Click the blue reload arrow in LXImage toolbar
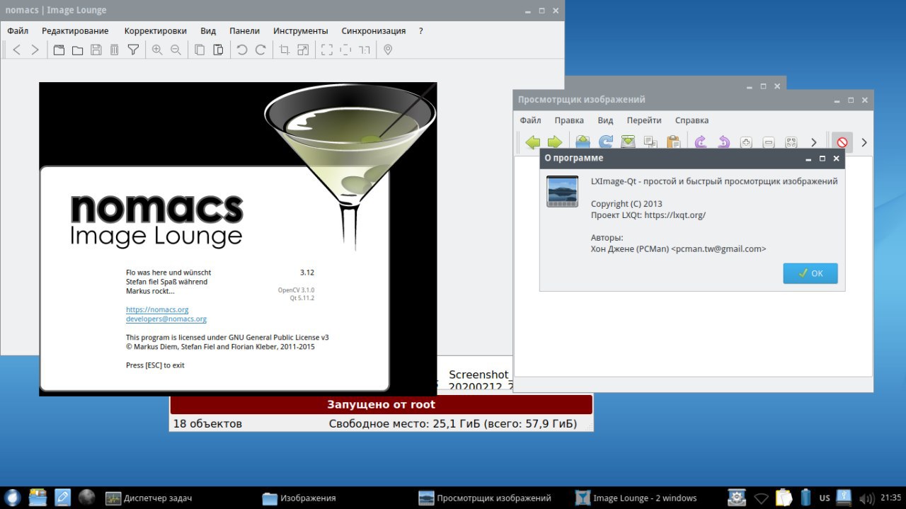Viewport: 906px width, 509px height. click(x=606, y=142)
